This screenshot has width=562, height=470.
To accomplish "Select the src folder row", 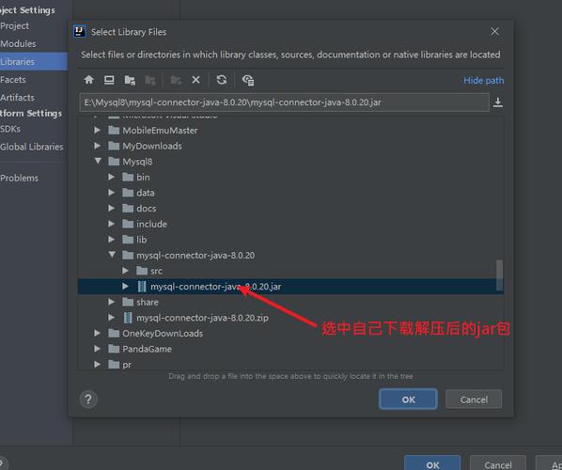I will pyautogui.click(x=290, y=271).
